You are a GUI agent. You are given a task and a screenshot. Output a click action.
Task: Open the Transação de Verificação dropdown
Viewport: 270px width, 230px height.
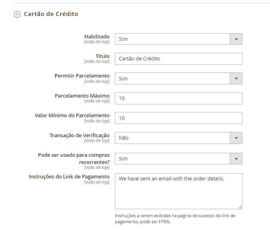pyautogui.click(x=172, y=138)
